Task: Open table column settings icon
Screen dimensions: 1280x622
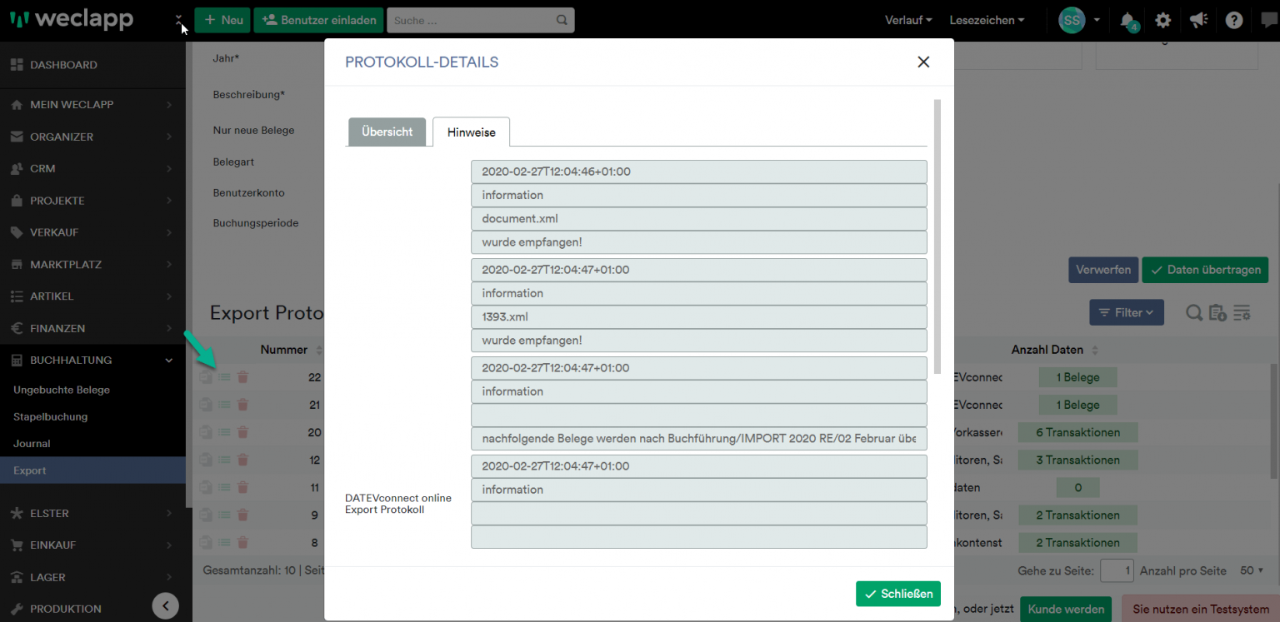Action: 1242,312
